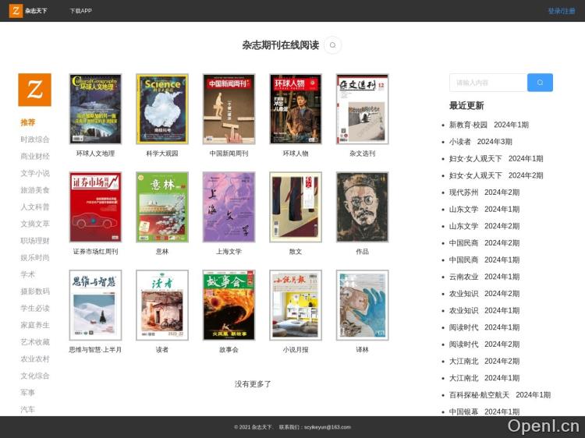Viewport: 585px width, 438px height.
Task: Select the 推荐 category
Action: tap(28, 122)
